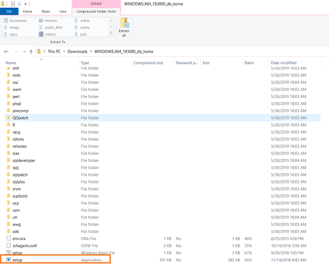Image resolution: width=329 pixels, height=264 pixels.
Task: Sort by Date modified column header
Action: point(295,62)
